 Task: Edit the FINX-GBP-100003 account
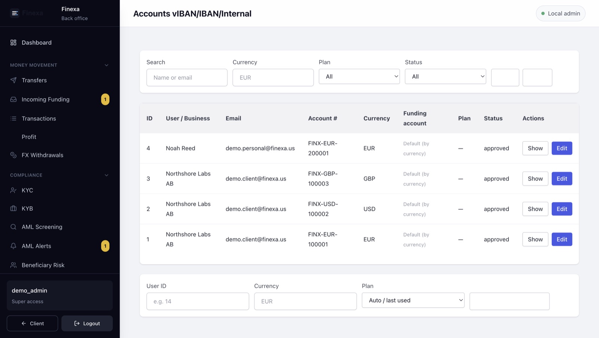[562, 179]
